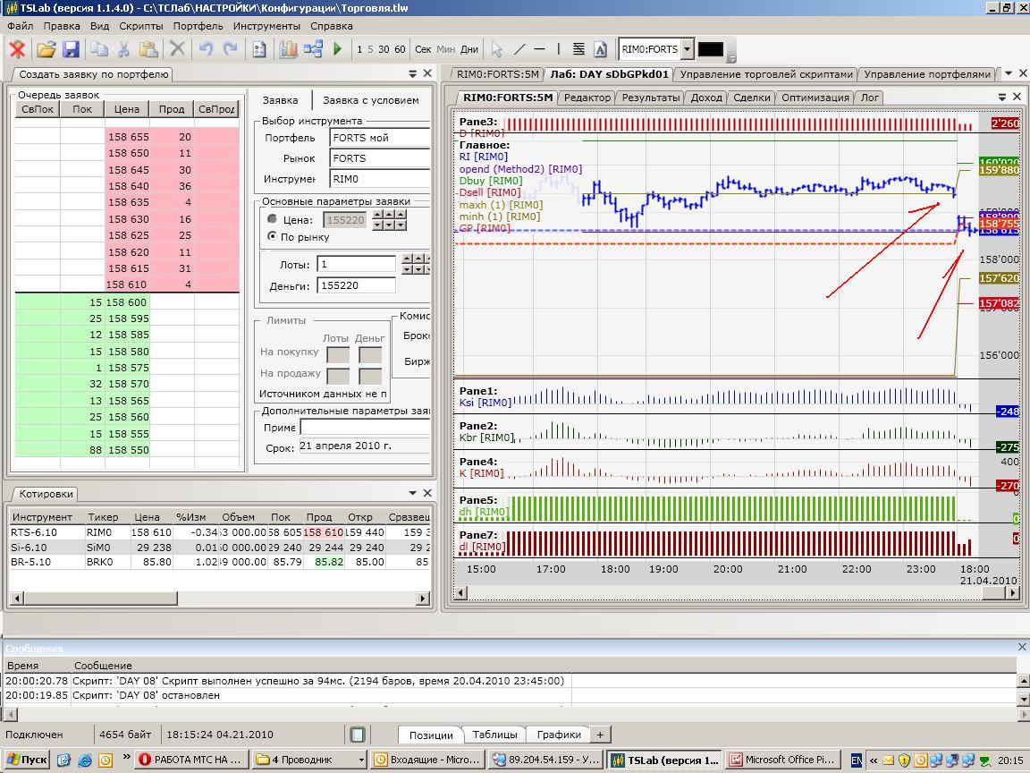The width and height of the screenshot is (1030, 773).
Task: Toggle the 'Дни' timeframe button
Action: pyautogui.click(x=469, y=49)
